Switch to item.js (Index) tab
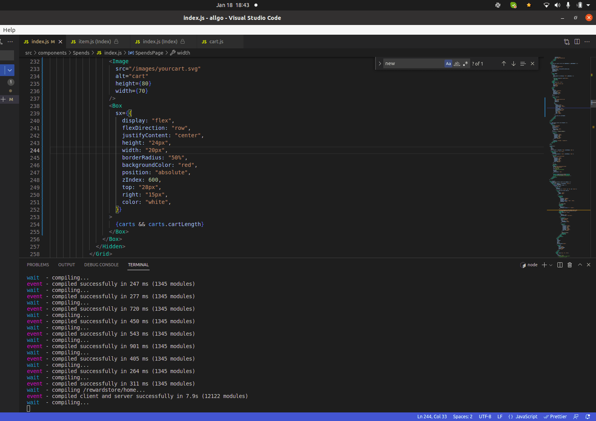This screenshot has height=421, width=596. point(95,42)
